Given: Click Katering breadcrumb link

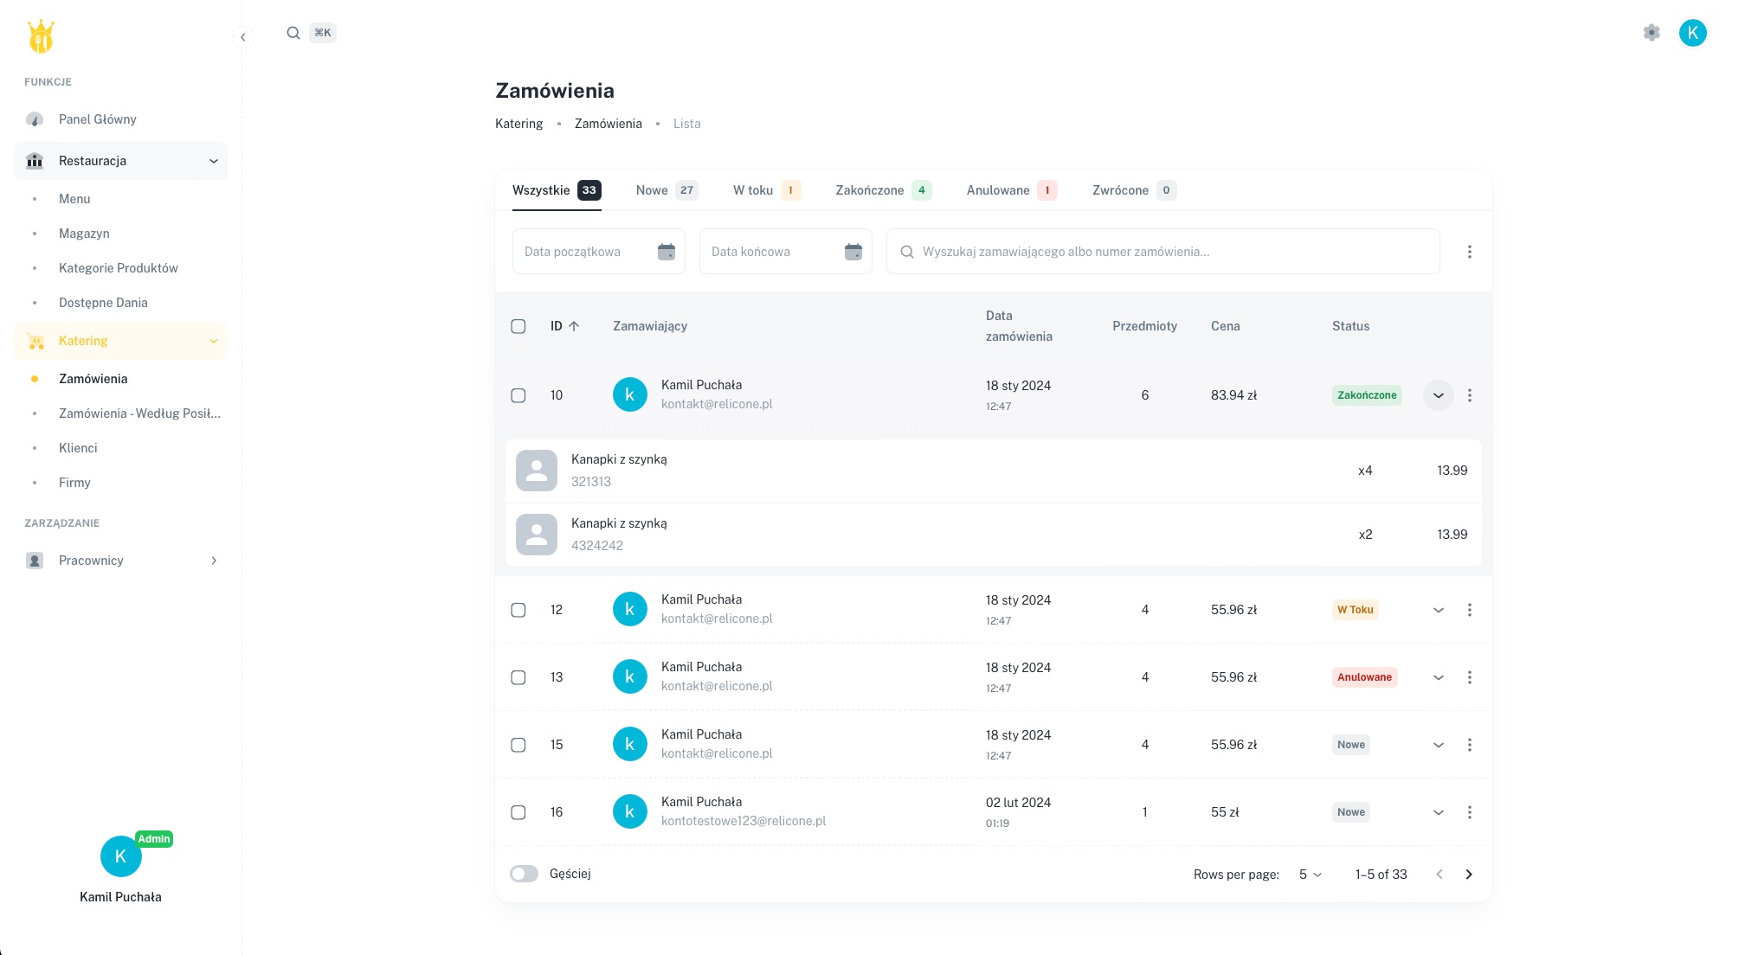Looking at the screenshot, I should tap(518, 124).
